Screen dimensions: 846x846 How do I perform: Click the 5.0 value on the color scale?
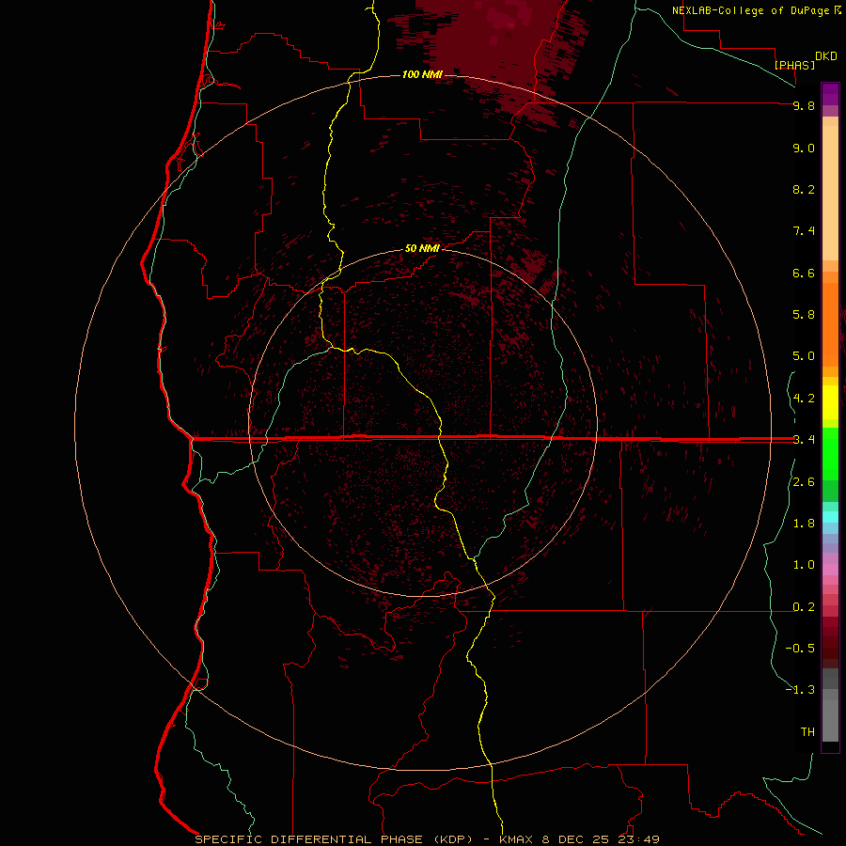(x=804, y=356)
